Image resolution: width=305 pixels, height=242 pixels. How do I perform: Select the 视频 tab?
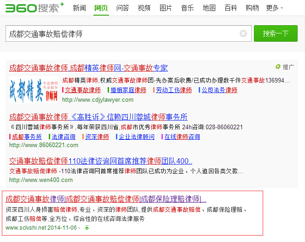coord(144,8)
